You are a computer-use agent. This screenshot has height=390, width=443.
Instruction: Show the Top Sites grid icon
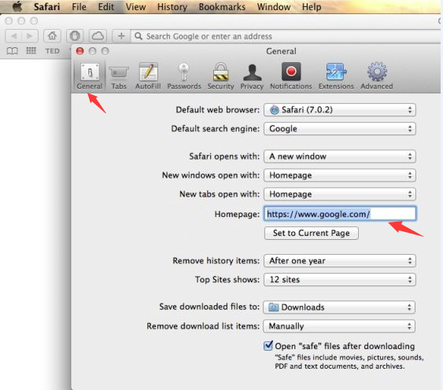tap(31, 51)
